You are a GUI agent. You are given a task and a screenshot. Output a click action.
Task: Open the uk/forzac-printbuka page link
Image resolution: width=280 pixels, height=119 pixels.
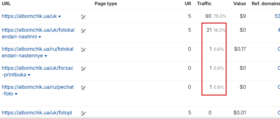click(37, 68)
